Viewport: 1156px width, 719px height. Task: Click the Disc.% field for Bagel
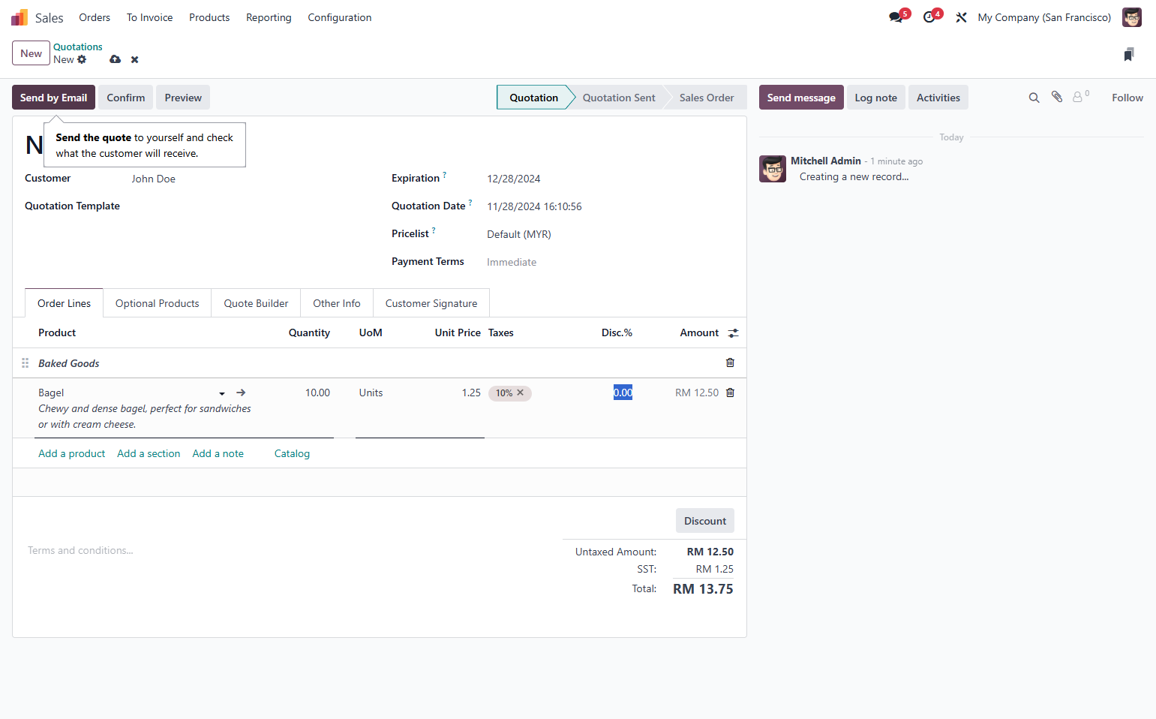pyautogui.click(x=623, y=393)
